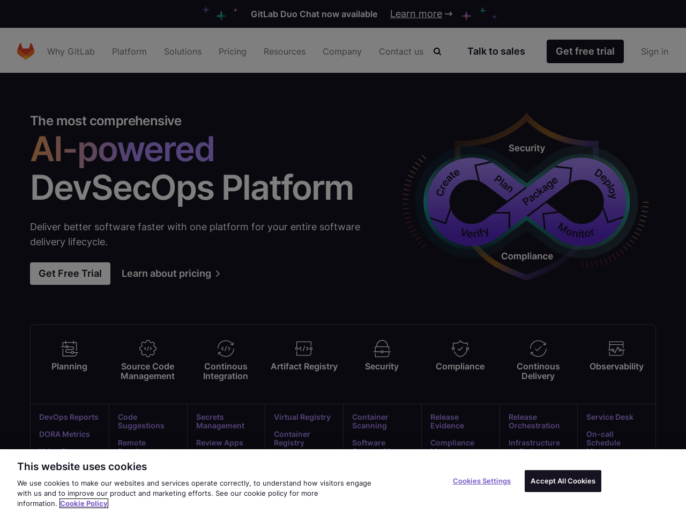
Task: Click chevron next to Learn about pricing
Action: [218, 274]
